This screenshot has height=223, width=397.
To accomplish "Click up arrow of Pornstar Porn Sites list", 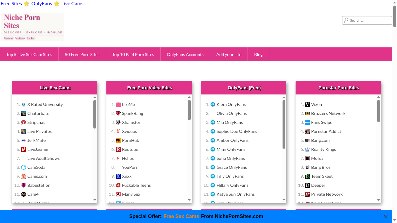I will 378,97.
